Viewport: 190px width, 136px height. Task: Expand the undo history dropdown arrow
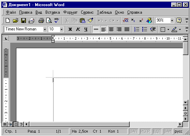[106, 21]
